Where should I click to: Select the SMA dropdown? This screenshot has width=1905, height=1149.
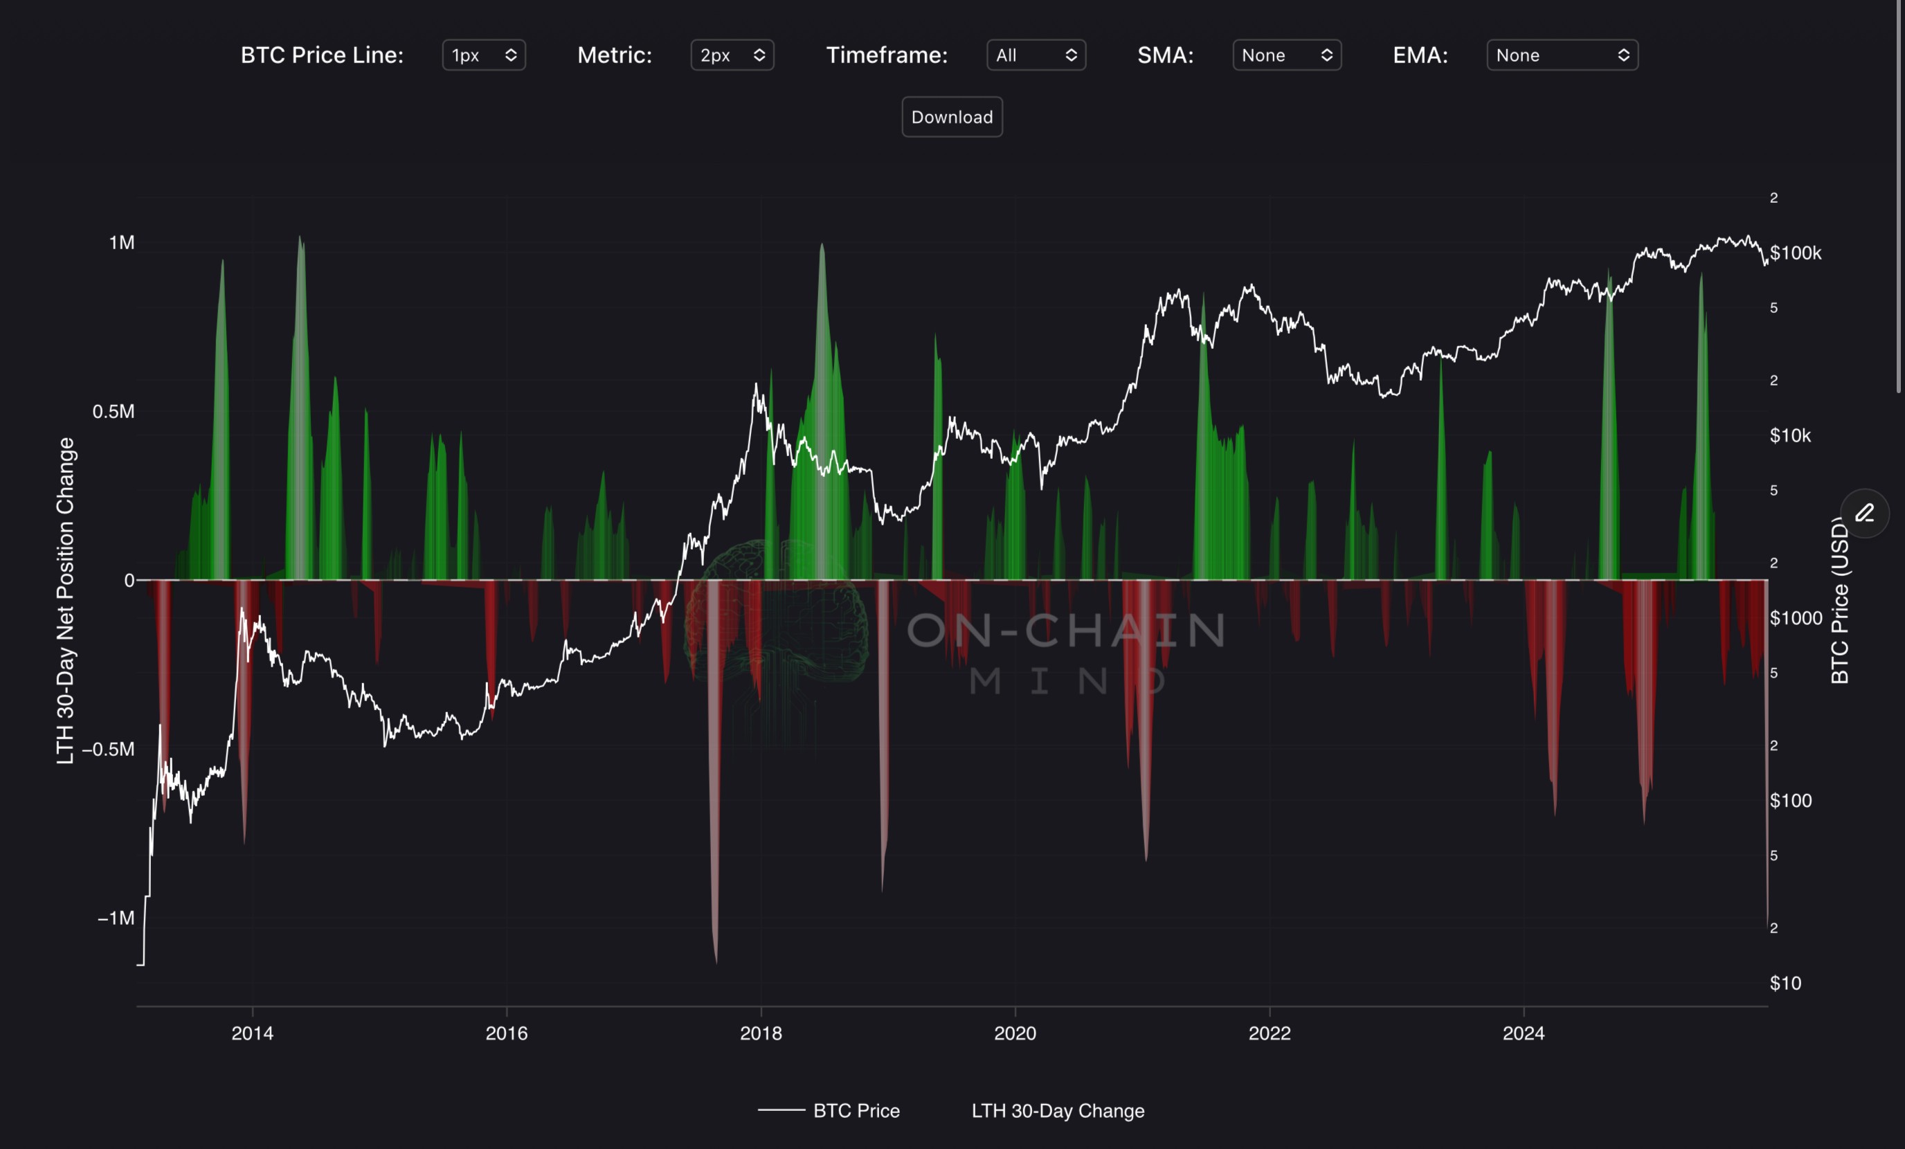pyautogui.click(x=1286, y=55)
